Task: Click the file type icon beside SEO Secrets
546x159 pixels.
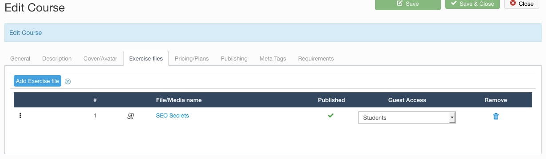Action: click(x=131, y=116)
